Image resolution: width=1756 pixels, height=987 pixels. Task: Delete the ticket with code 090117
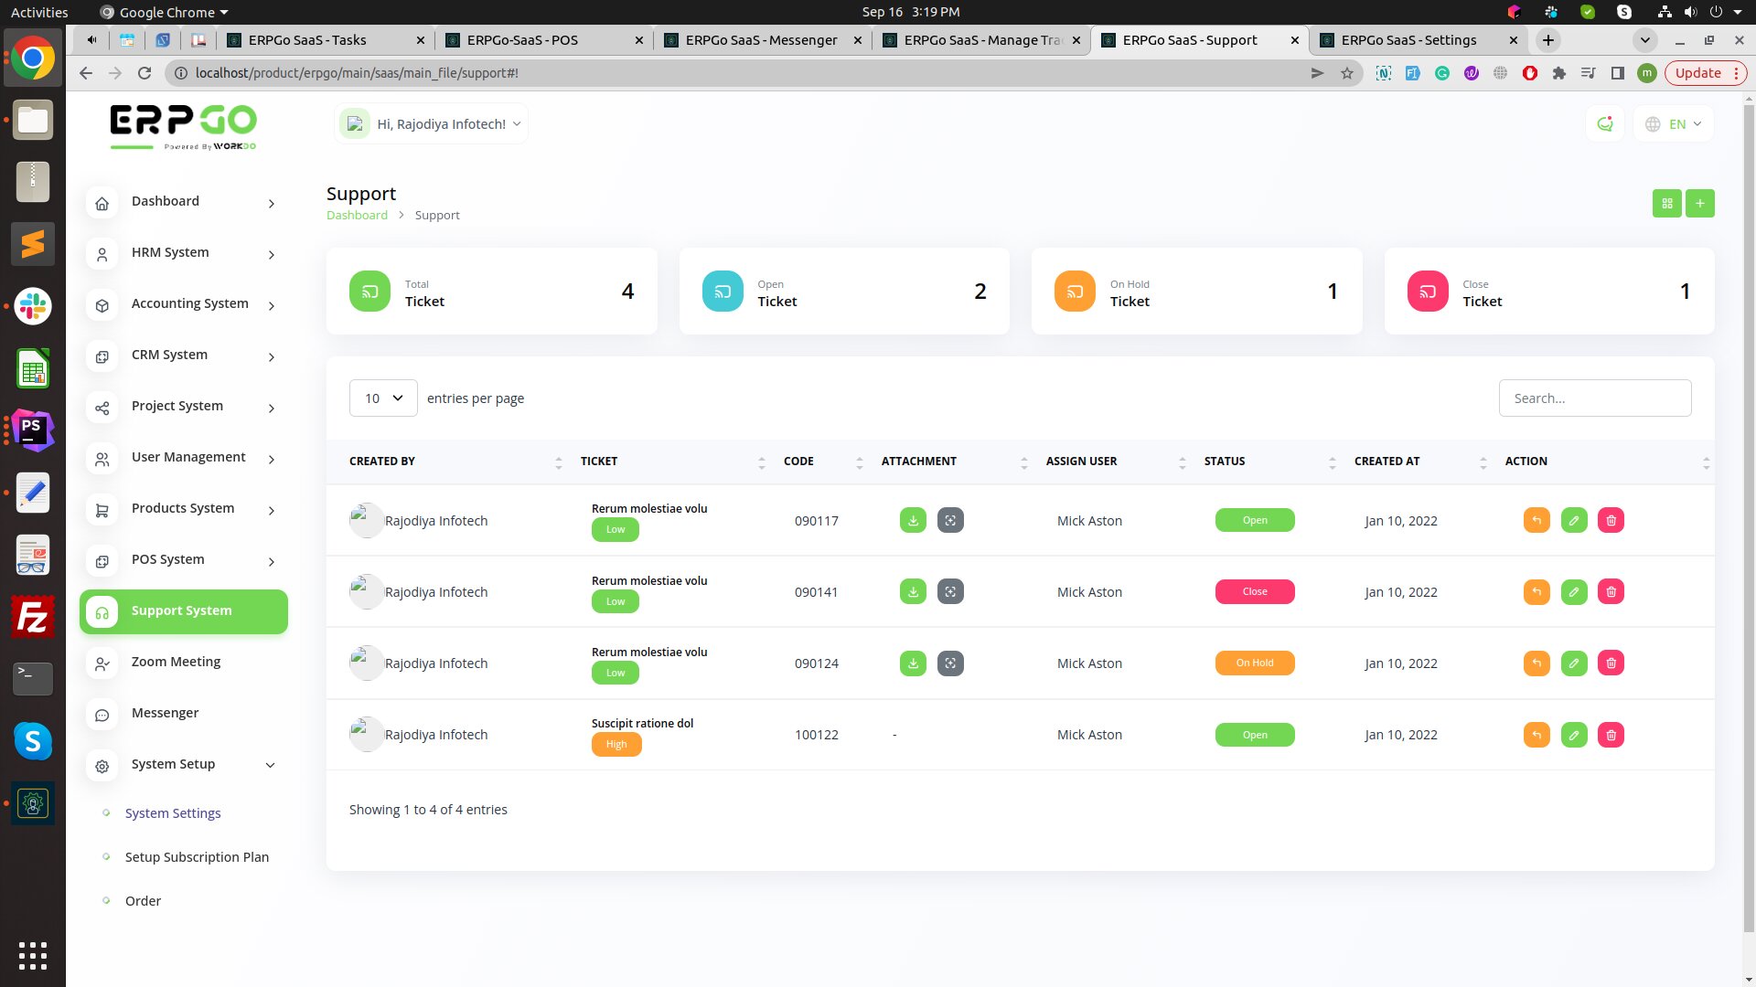coord(1611,520)
